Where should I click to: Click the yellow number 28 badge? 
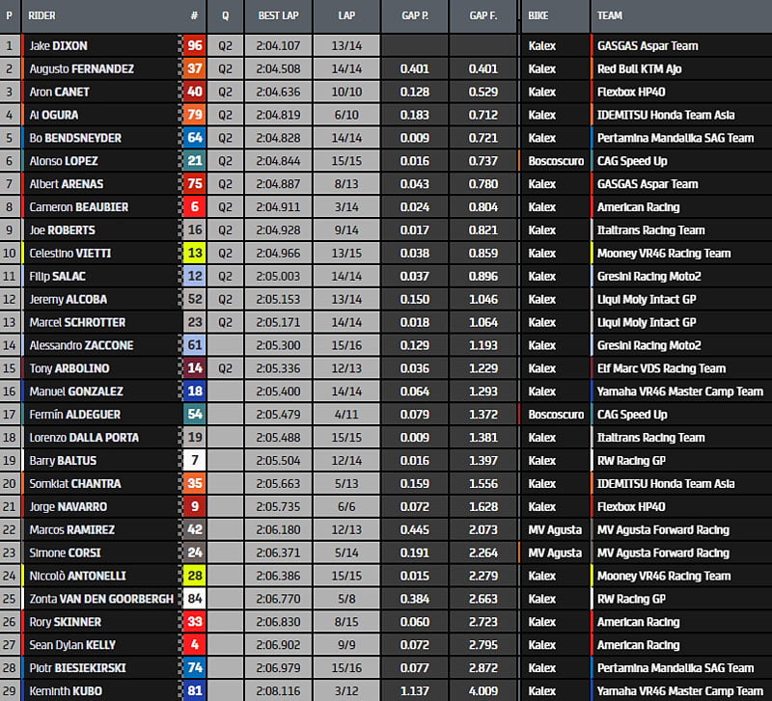click(x=195, y=576)
